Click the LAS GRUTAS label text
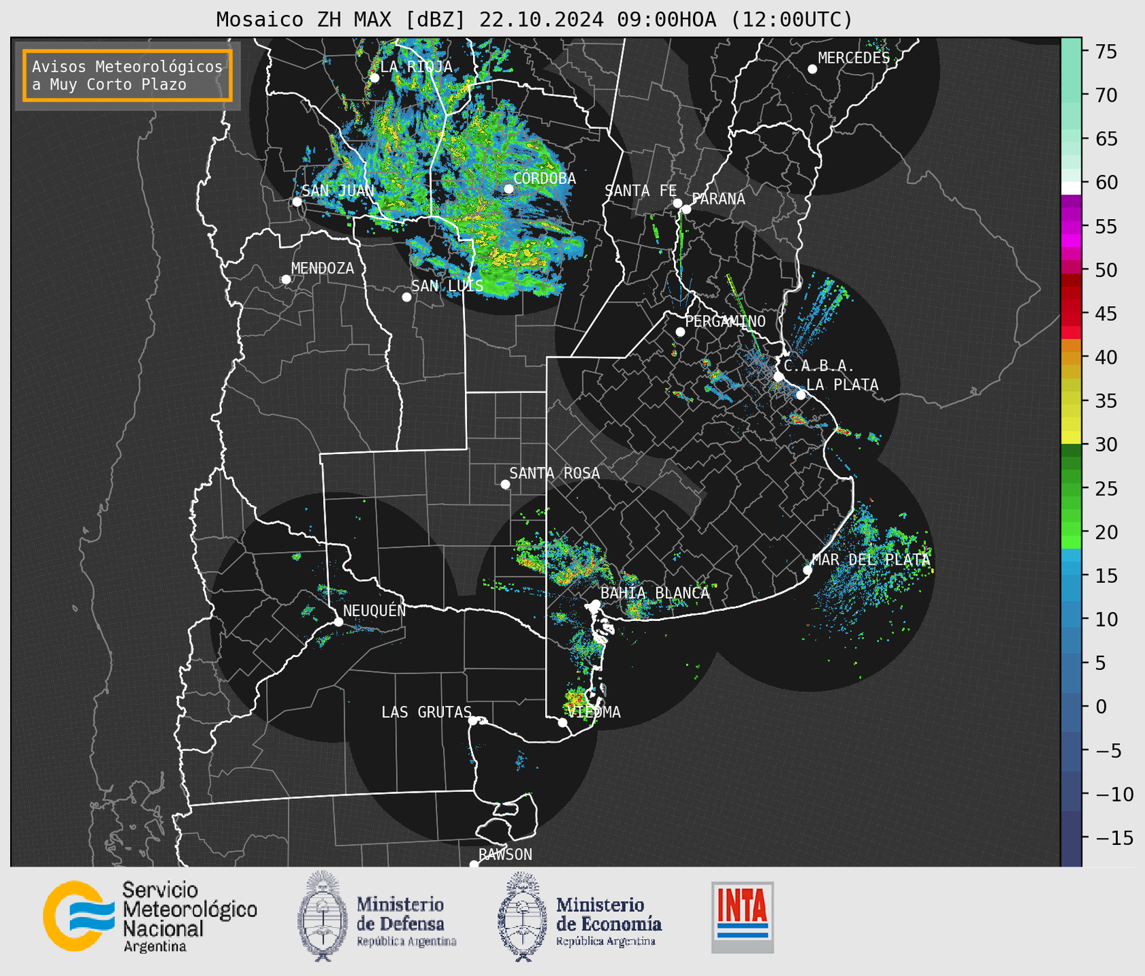 tap(426, 712)
